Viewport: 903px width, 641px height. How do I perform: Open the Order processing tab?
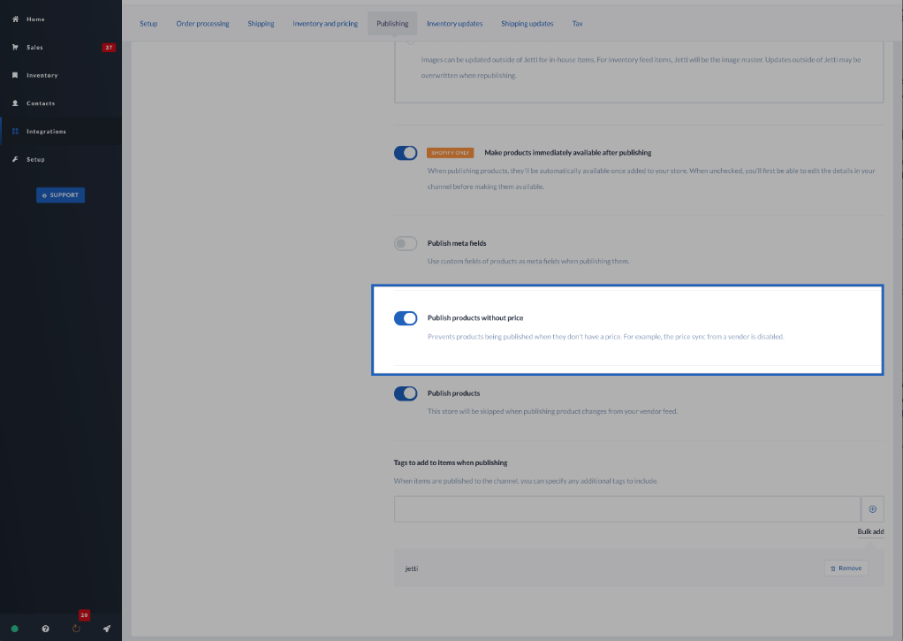(x=202, y=24)
